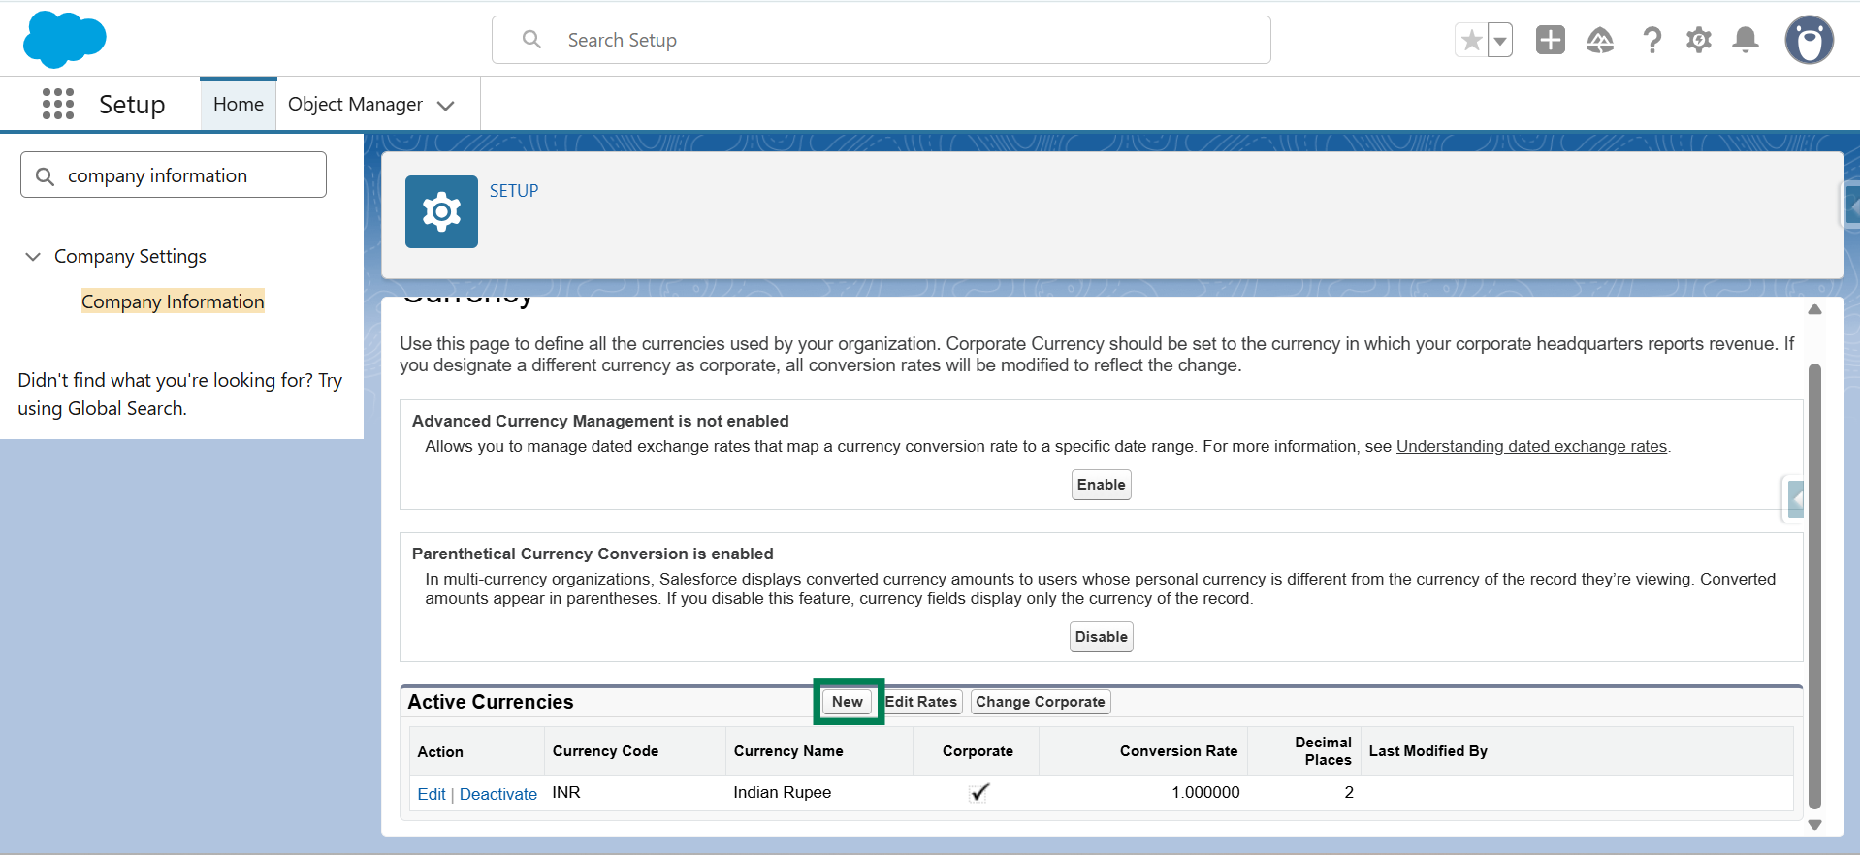Expand the Object Manager tab dropdown chevron
The image size is (1860, 855).
[446, 106]
